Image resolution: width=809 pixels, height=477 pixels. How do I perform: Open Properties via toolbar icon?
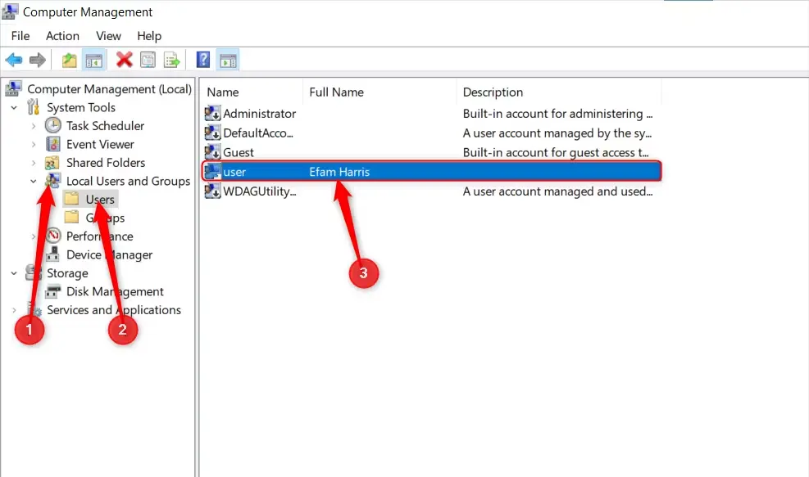click(x=148, y=61)
